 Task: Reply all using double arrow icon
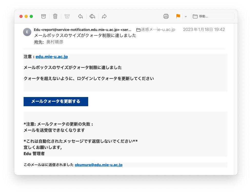[x=92, y=16]
